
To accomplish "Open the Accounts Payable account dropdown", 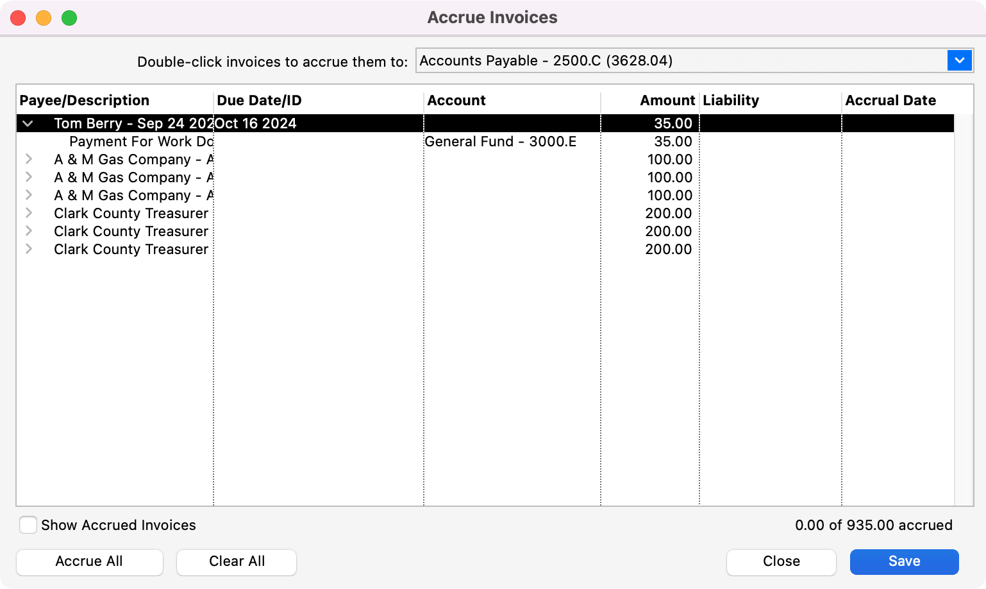I will [x=959, y=61].
